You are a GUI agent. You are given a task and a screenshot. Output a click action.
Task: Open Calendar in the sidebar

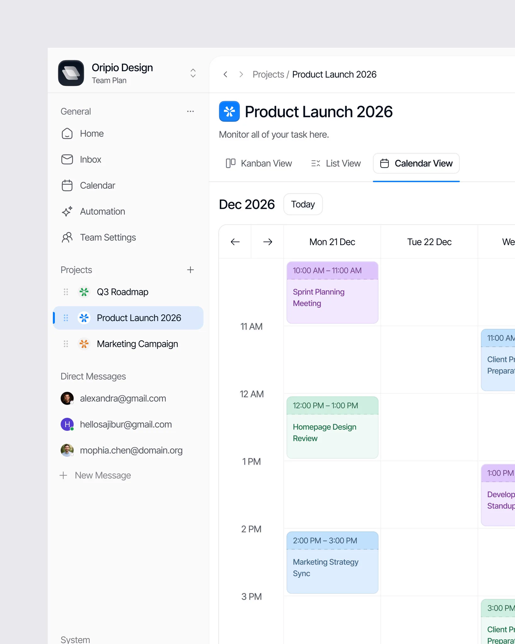tap(128, 186)
